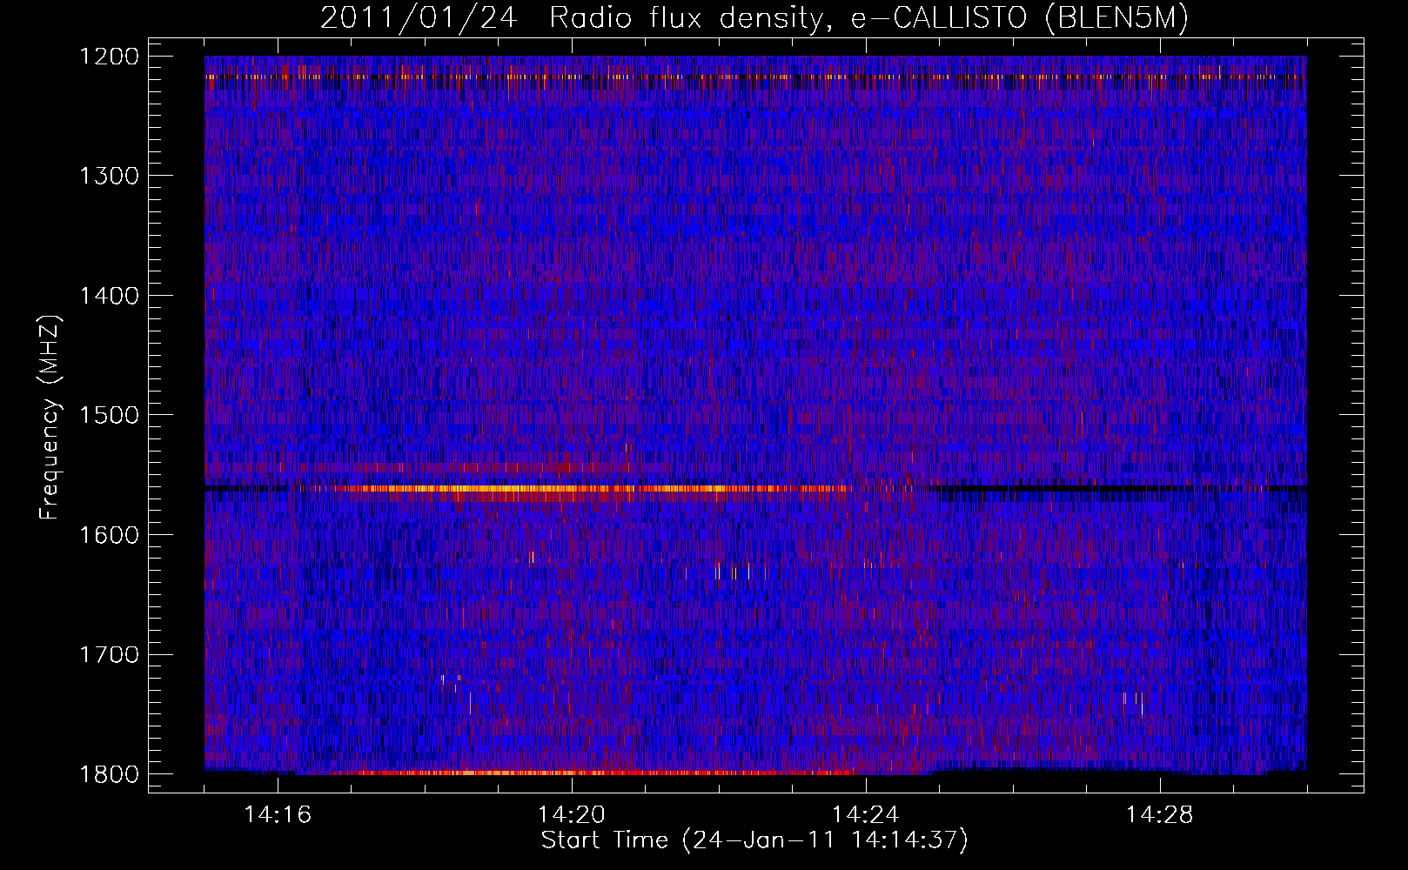
Task: Click the 14:20 time axis label
Action: pos(572,815)
